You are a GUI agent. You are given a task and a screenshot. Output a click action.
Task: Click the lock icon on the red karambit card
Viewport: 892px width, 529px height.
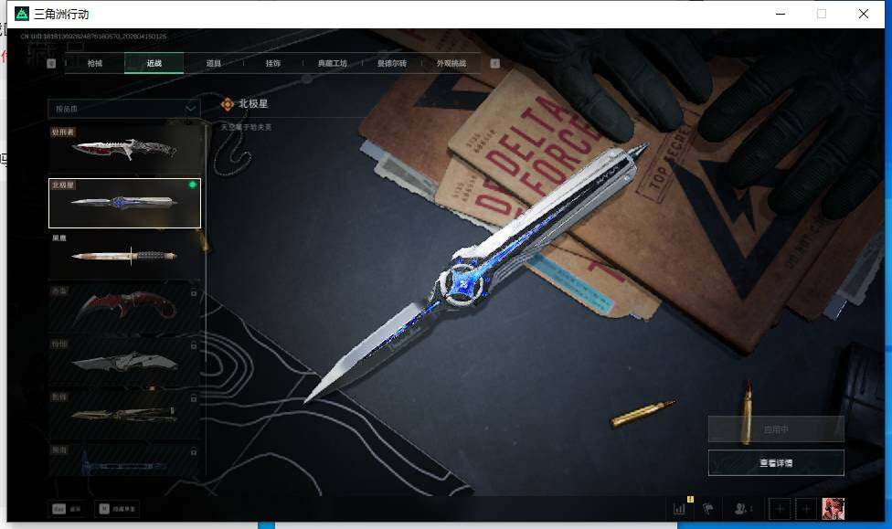pyautogui.click(x=194, y=291)
